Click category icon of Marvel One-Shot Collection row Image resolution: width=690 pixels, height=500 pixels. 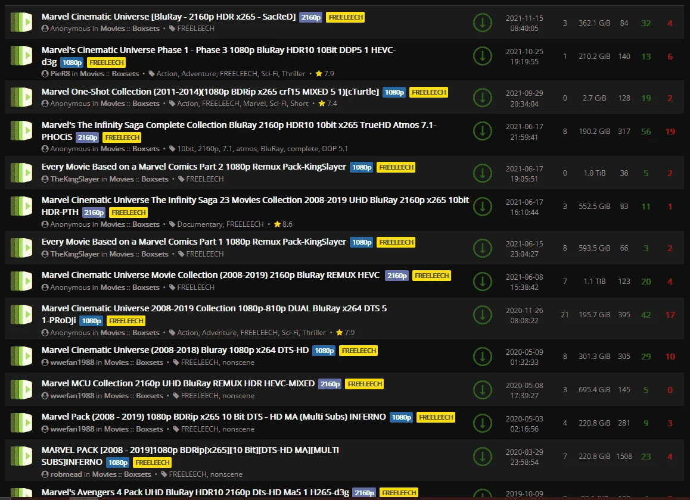click(x=21, y=98)
